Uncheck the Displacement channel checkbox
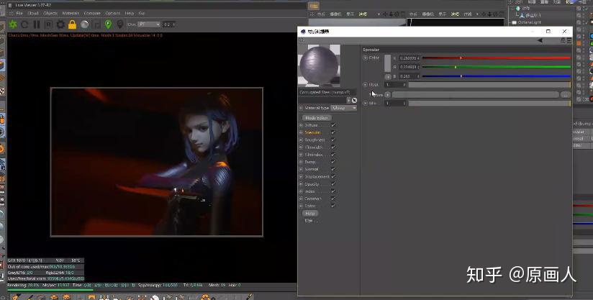The height and width of the screenshot is (300, 593). click(x=333, y=176)
